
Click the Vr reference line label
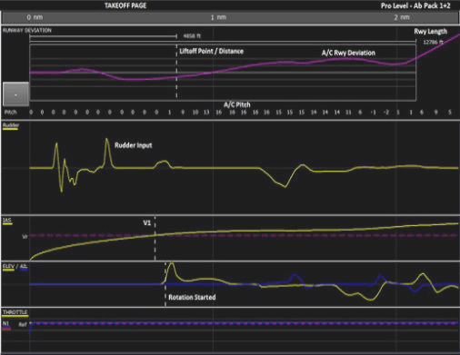[25, 236]
